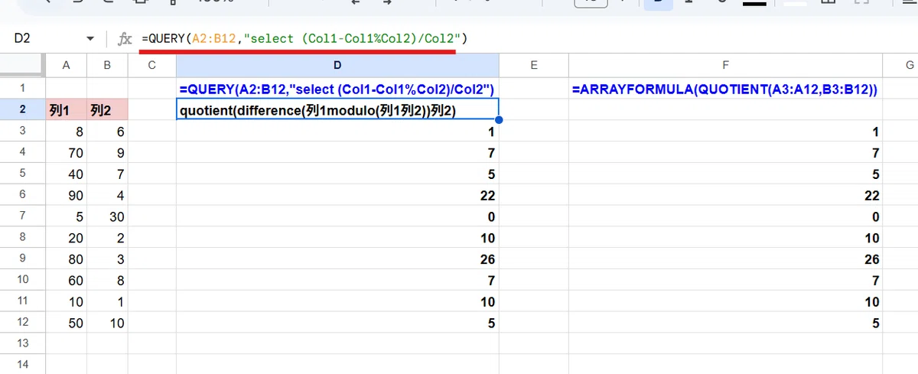
Task: Select column A header
Action: point(66,66)
